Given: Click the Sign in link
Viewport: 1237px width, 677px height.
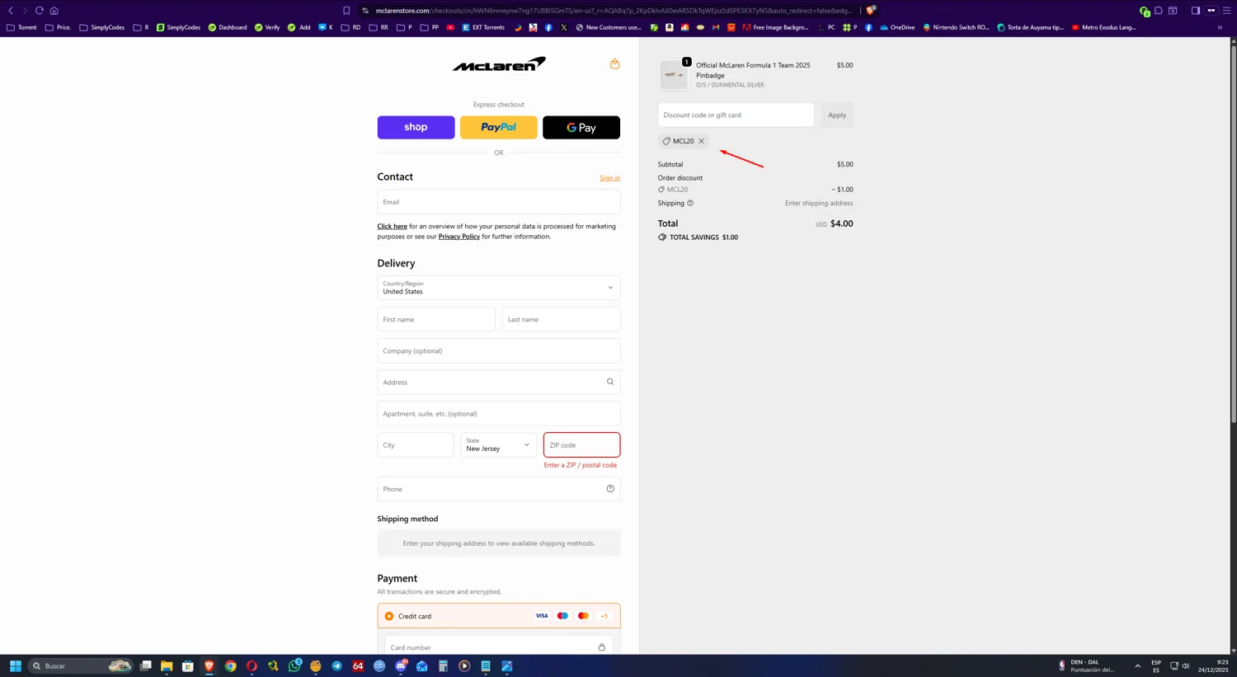Looking at the screenshot, I should [610, 178].
